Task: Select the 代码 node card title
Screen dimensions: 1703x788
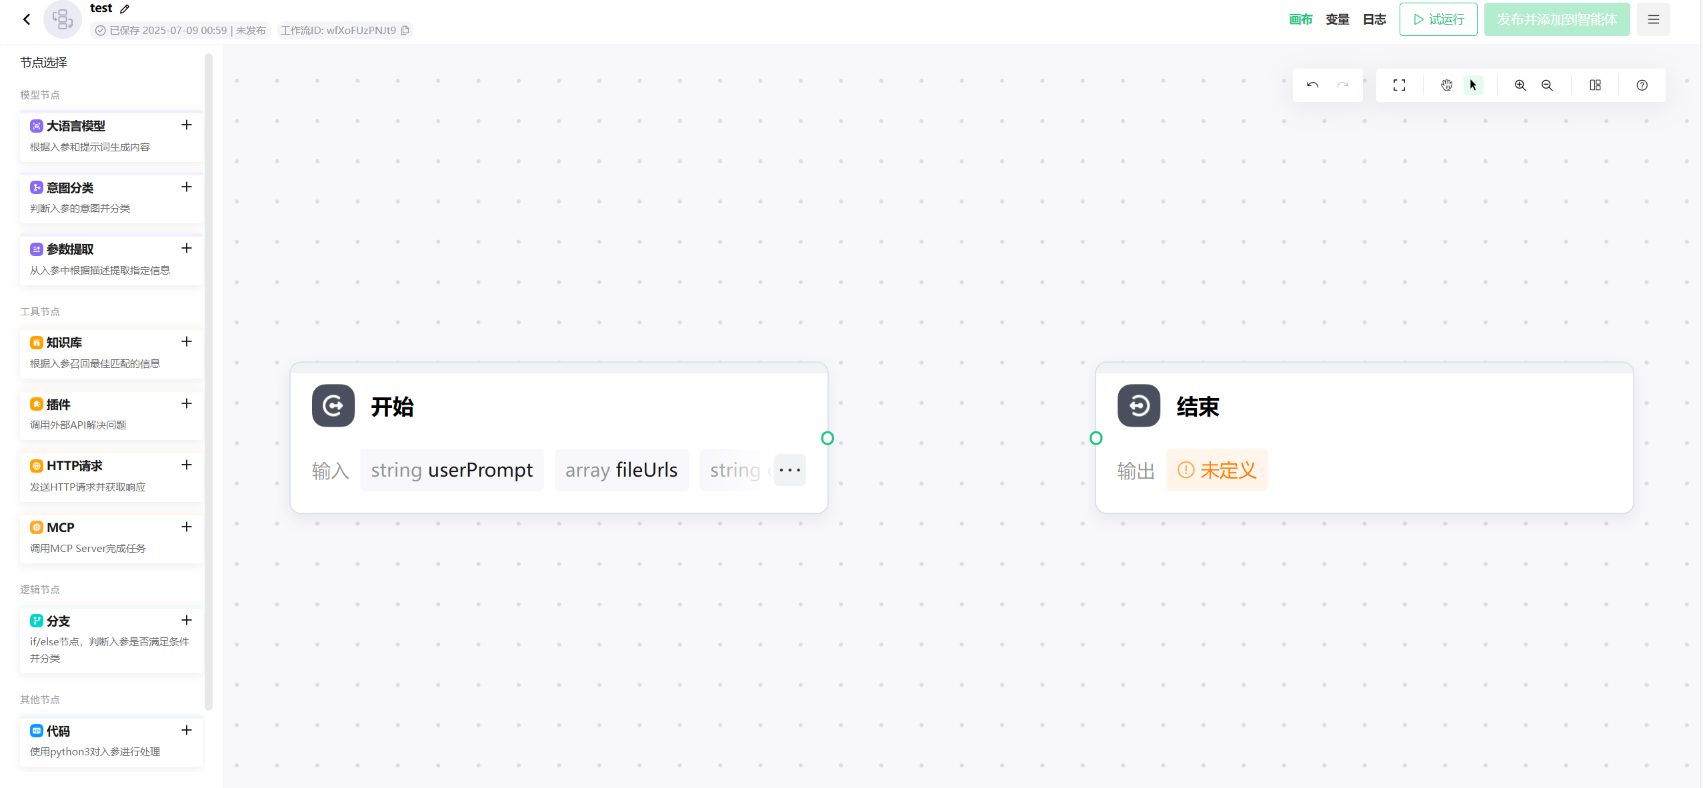Action: [58, 731]
